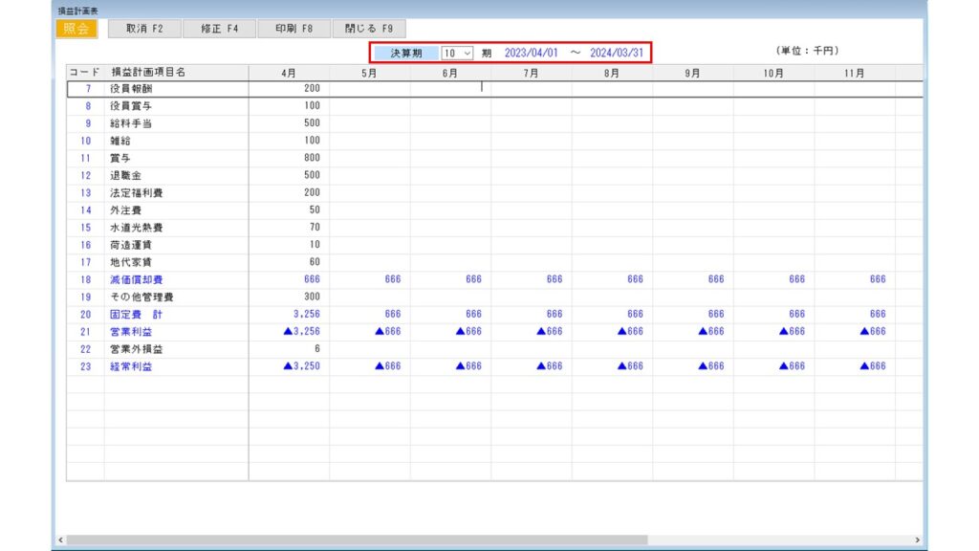
Task: Click the start date 2023/04/01
Action: [531, 54]
